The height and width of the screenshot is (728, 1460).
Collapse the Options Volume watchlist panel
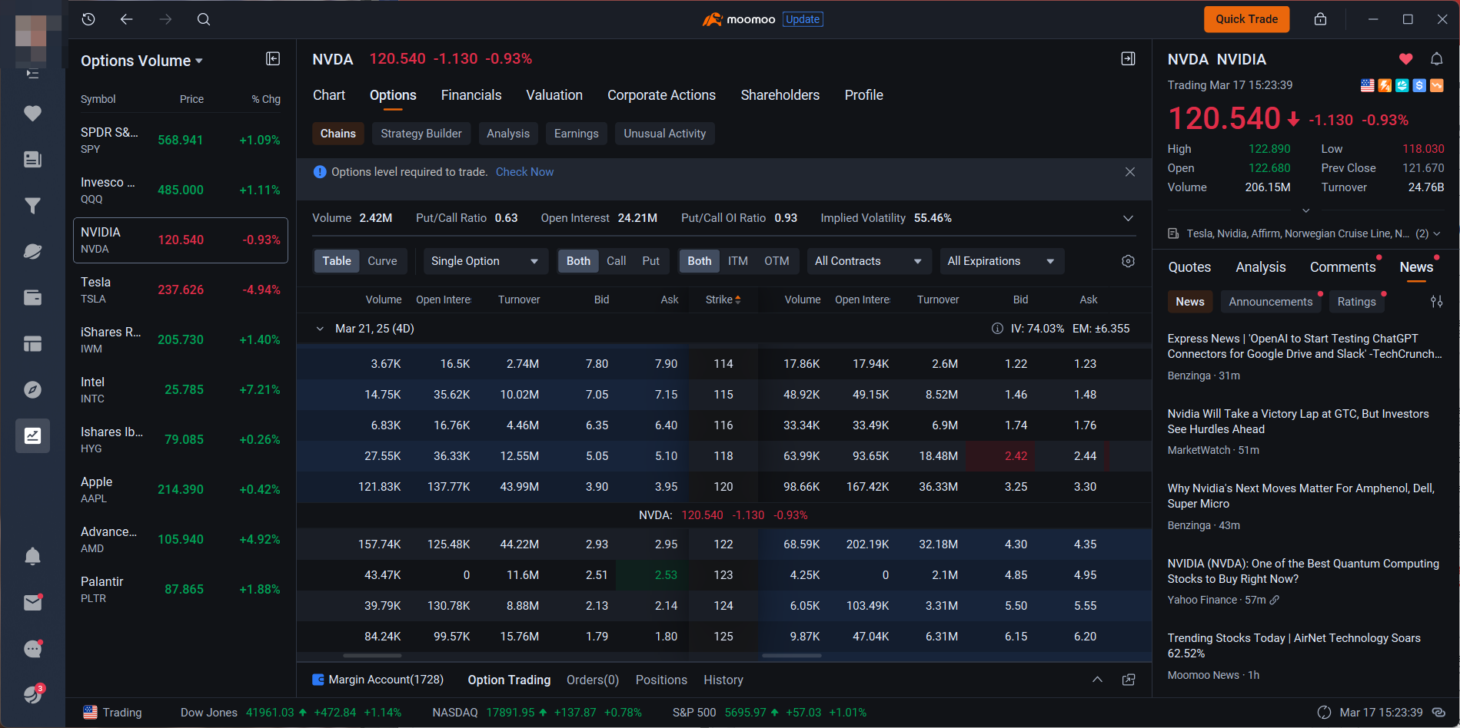[273, 59]
